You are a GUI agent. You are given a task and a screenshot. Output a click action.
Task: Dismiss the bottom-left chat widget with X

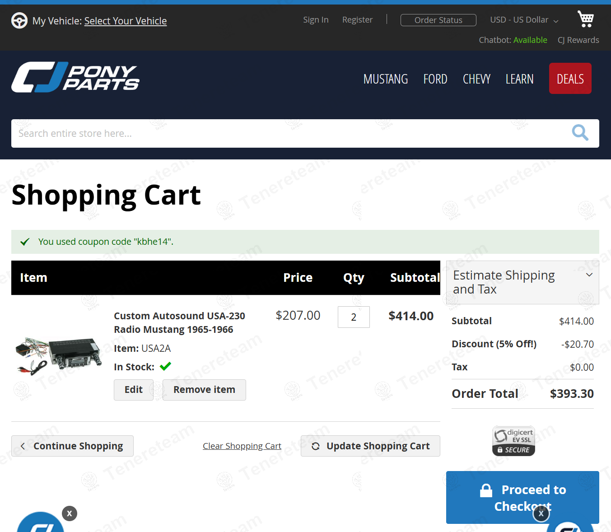point(70,513)
